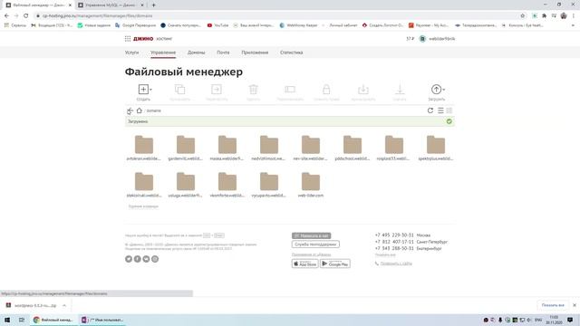Screen dimensions: 580x326
Task: Click the trash delete toolbar icon
Action: (x=254, y=90)
